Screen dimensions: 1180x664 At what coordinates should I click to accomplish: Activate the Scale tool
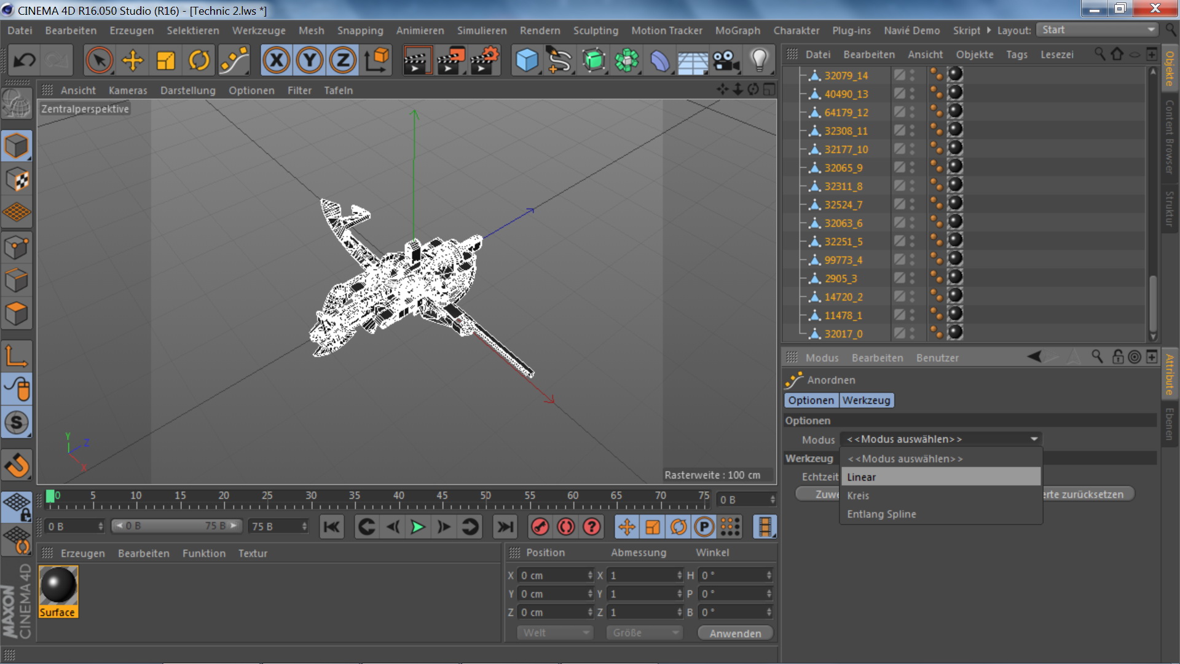pyautogui.click(x=166, y=60)
